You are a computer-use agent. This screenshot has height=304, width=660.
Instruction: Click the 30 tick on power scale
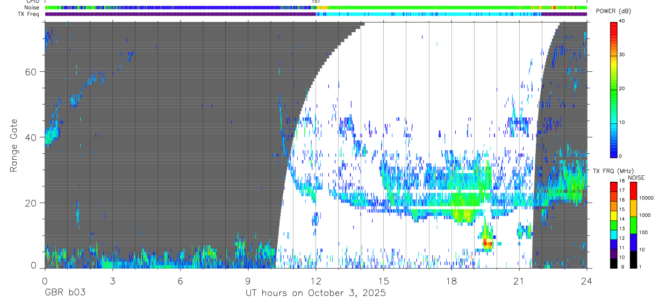tap(622, 55)
